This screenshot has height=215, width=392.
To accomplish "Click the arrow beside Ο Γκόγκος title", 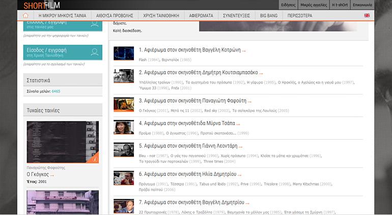I will tap(52, 175).
